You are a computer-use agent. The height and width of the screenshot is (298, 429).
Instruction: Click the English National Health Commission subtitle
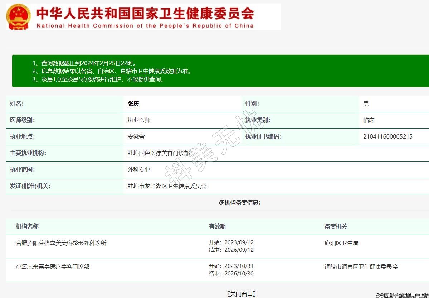pyautogui.click(x=145, y=26)
